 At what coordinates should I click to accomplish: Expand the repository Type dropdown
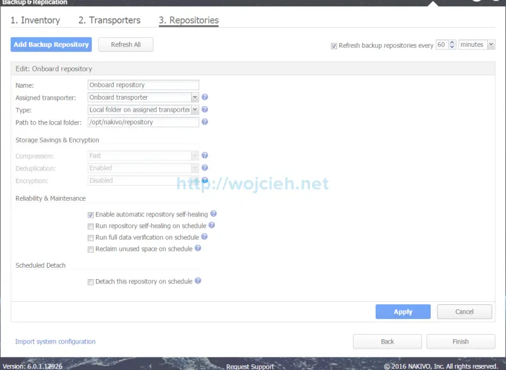tap(195, 110)
